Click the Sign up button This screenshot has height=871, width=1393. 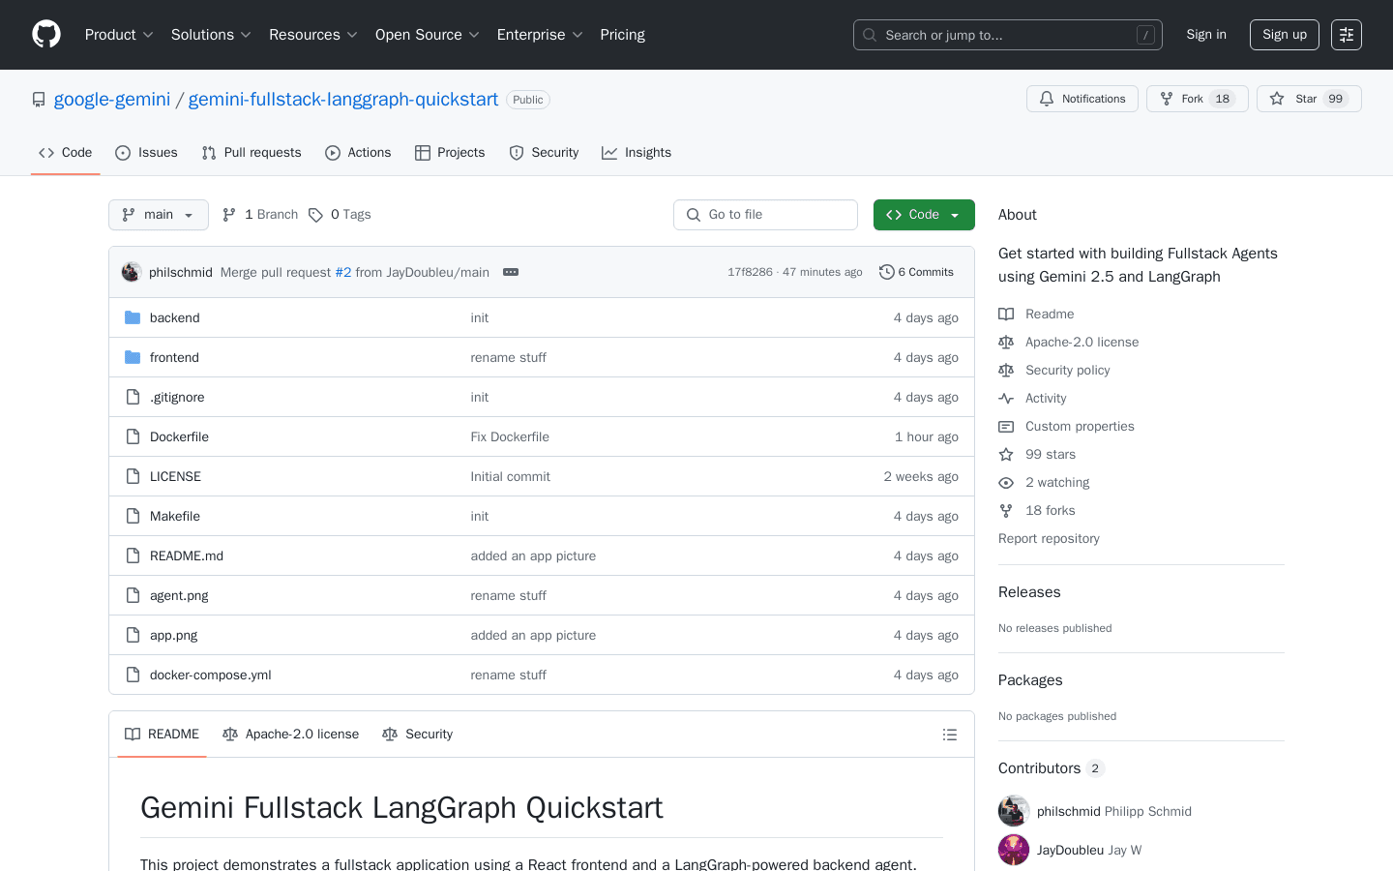pos(1284,34)
